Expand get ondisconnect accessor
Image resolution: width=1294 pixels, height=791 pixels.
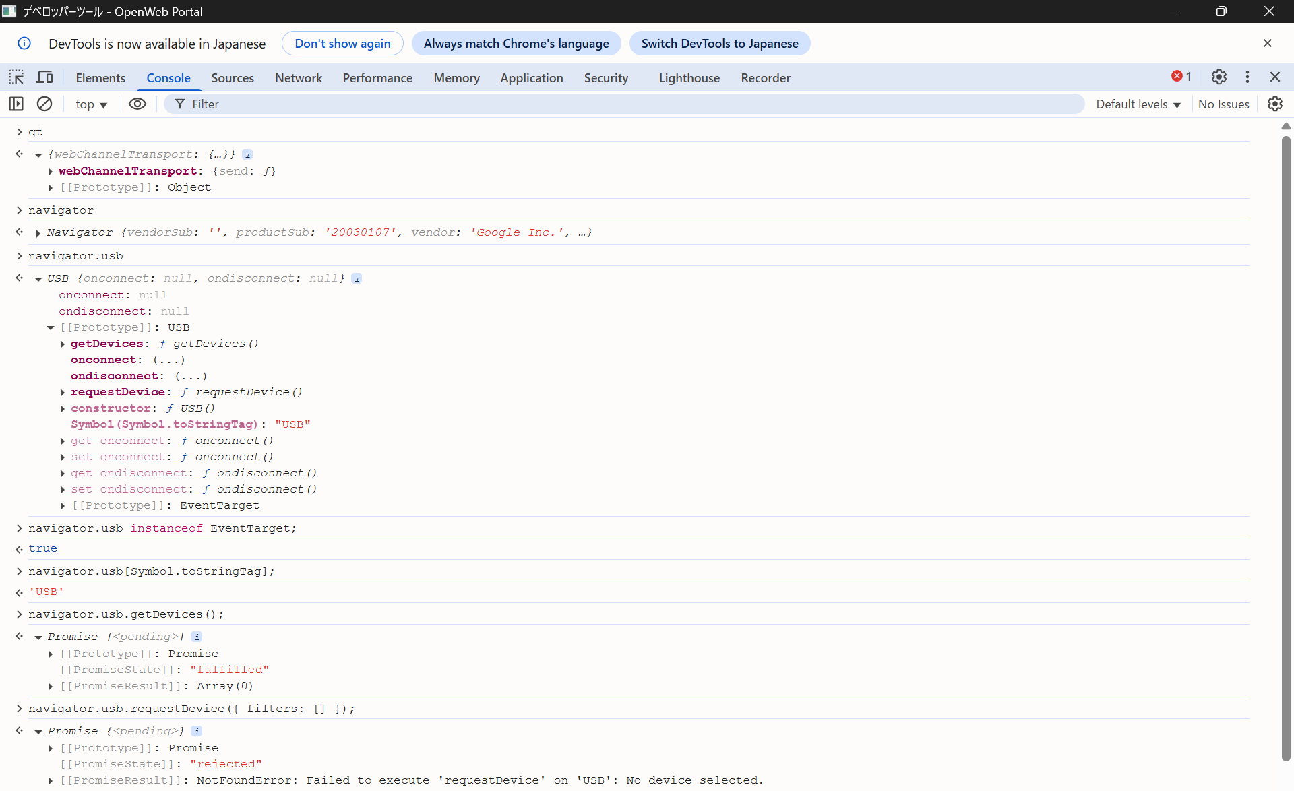(63, 473)
